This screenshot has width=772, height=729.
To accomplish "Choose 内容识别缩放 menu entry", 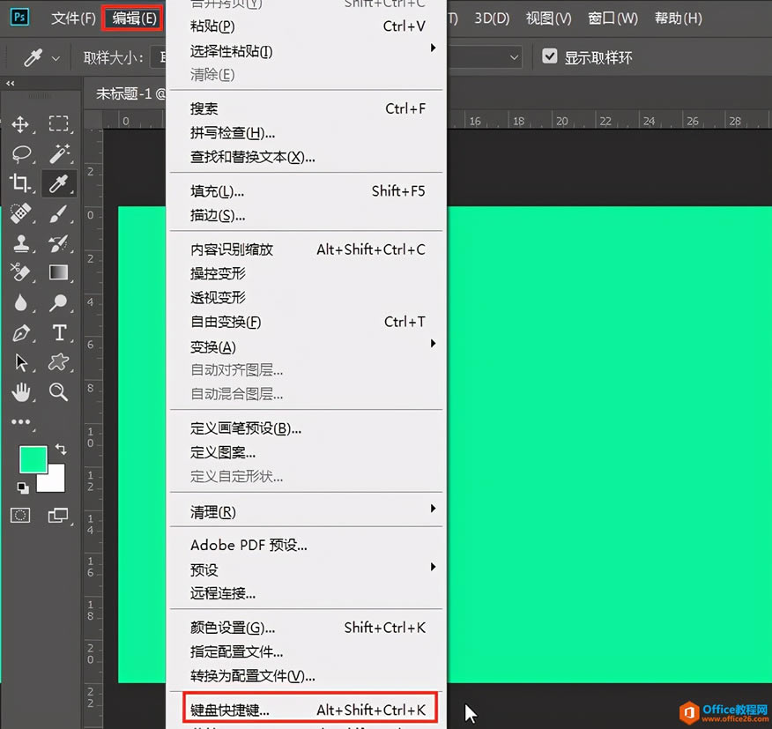I will pos(306,249).
